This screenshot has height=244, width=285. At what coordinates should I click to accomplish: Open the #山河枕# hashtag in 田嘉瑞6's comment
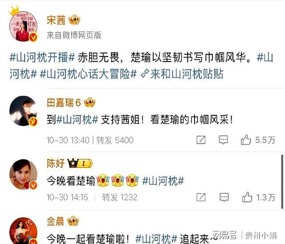[x=77, y=120]
